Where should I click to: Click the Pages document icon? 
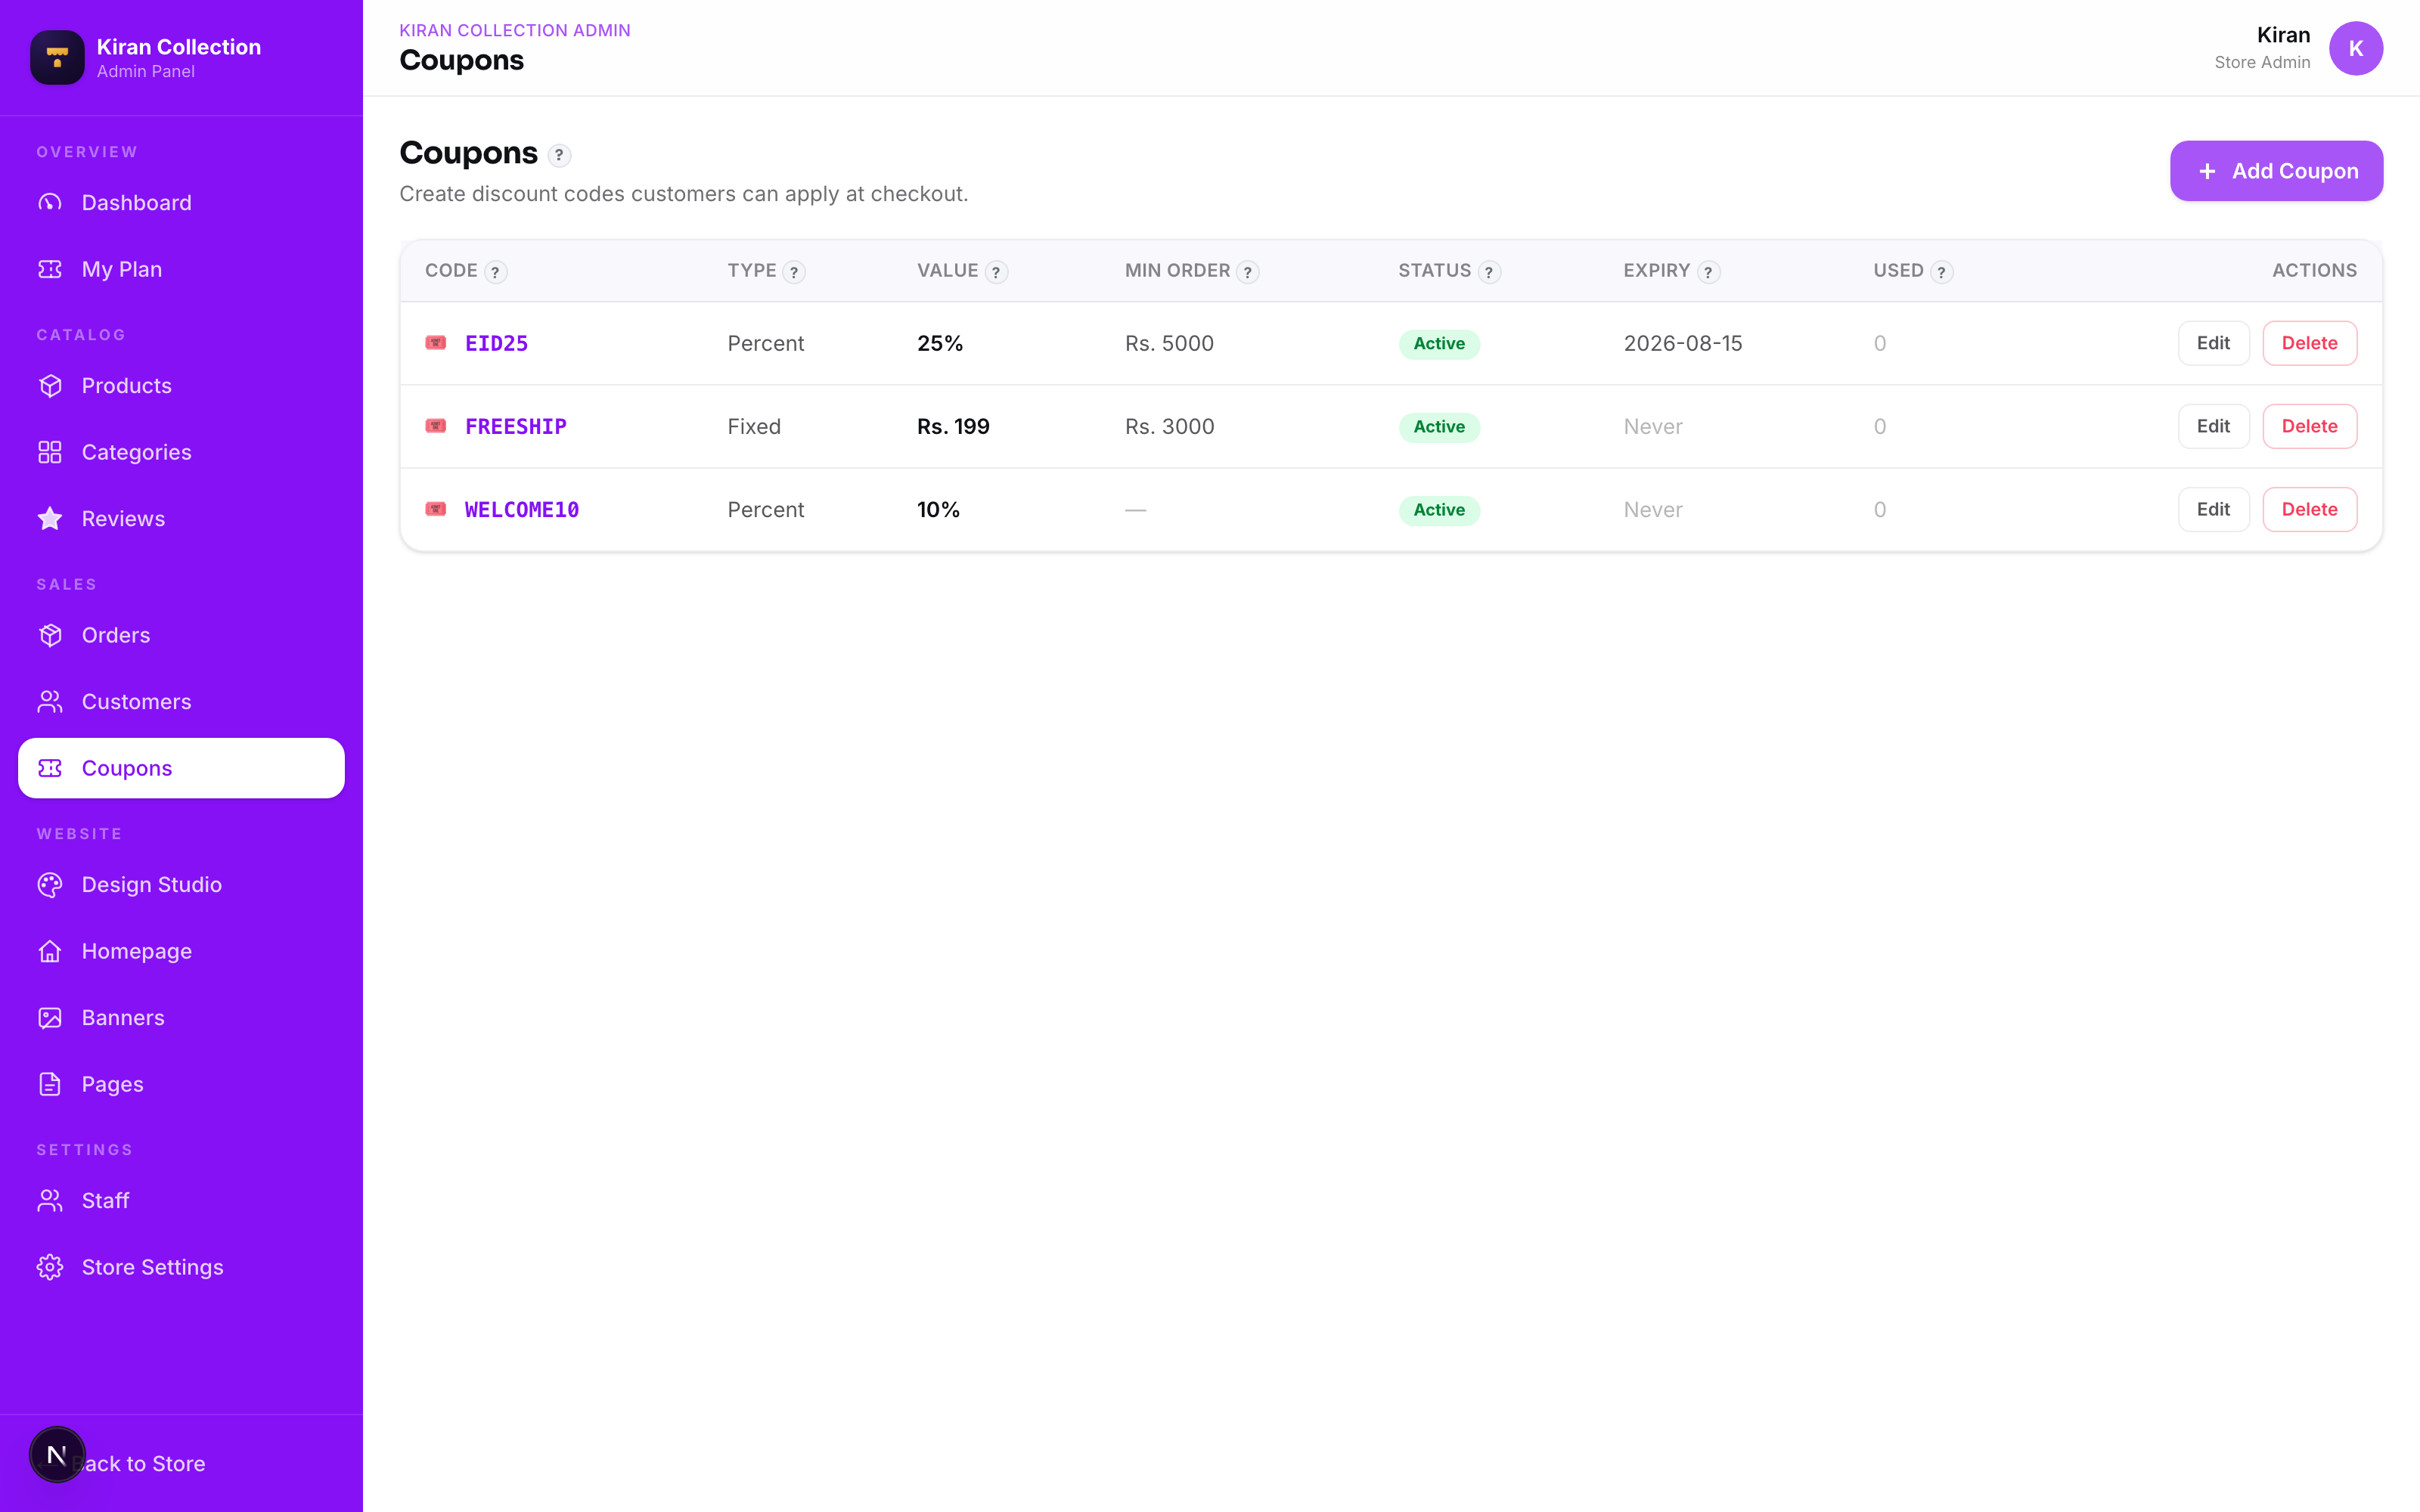[x=50, y=1084]
